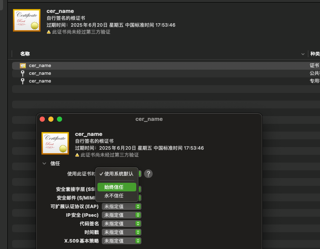Click the warning triangle in the dialog

point(78,155)
